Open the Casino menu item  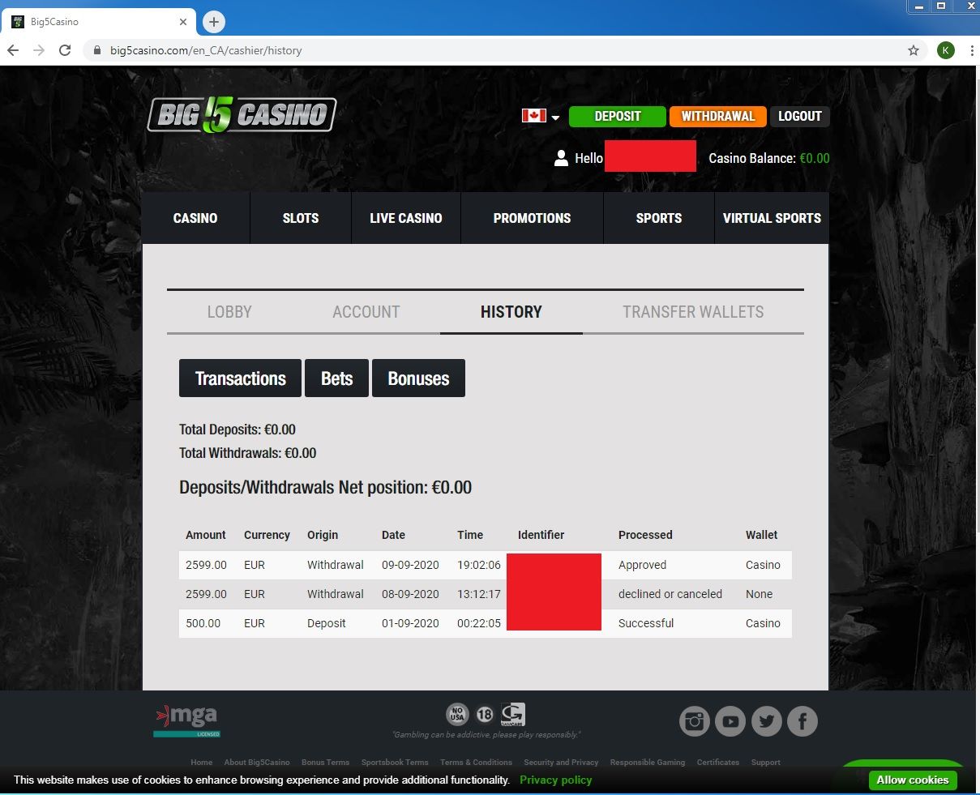(x=195, y=218)
